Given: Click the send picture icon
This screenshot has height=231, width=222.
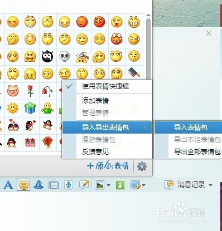Looking at the screenshot, I should point(100,185).
